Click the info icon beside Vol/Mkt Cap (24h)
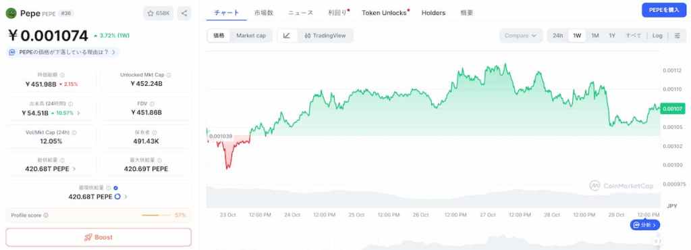 (x=74, y=132)
